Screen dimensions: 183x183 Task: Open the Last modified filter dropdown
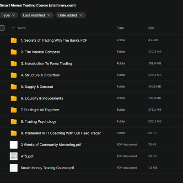37,15
